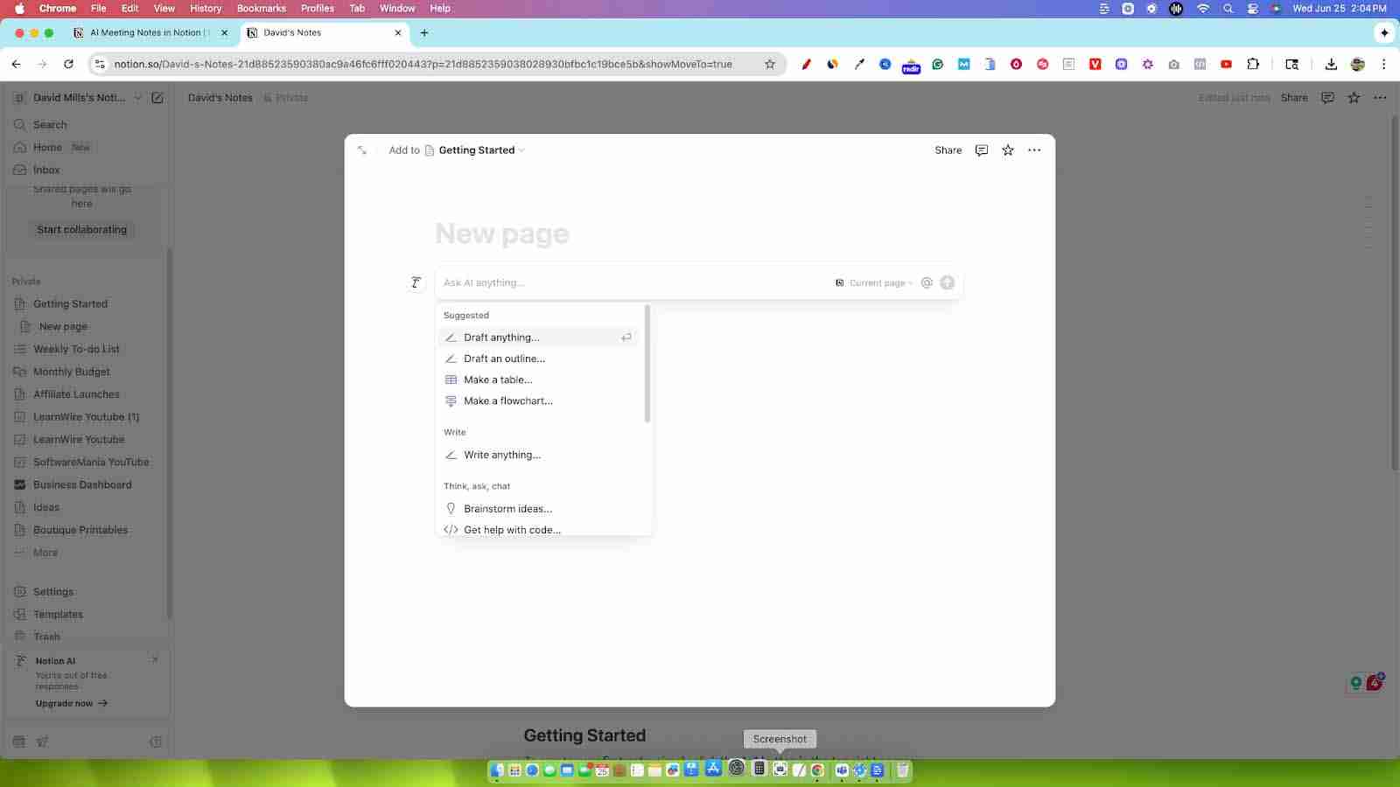Click Share in the background top bar
The width and height of the screenshot is (1400, 787).
click(x=1294, y=98)
